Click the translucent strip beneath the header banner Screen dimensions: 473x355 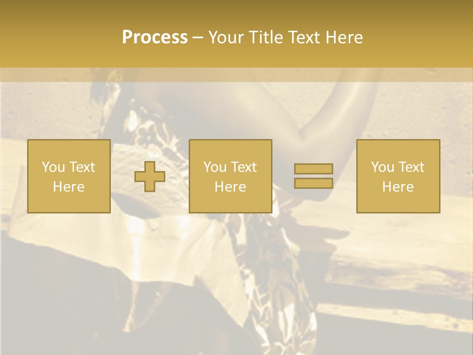[x=236, y=74]
